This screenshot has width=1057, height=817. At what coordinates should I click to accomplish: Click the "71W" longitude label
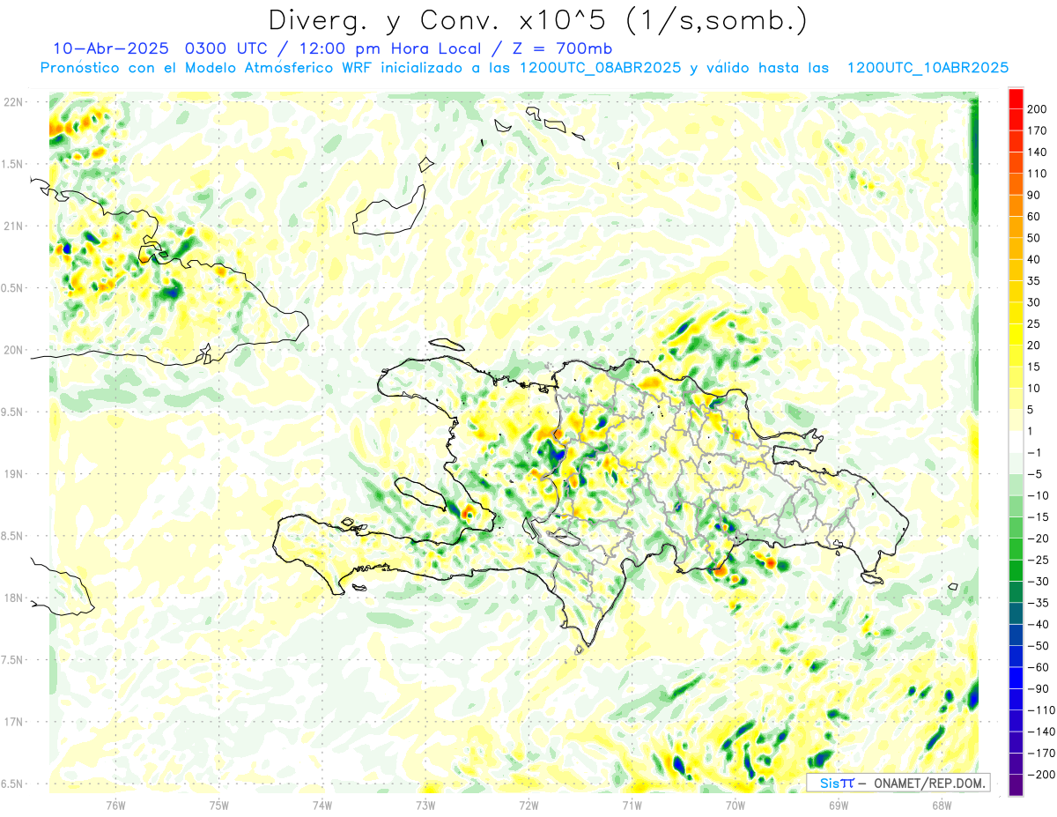pos(632,805)
